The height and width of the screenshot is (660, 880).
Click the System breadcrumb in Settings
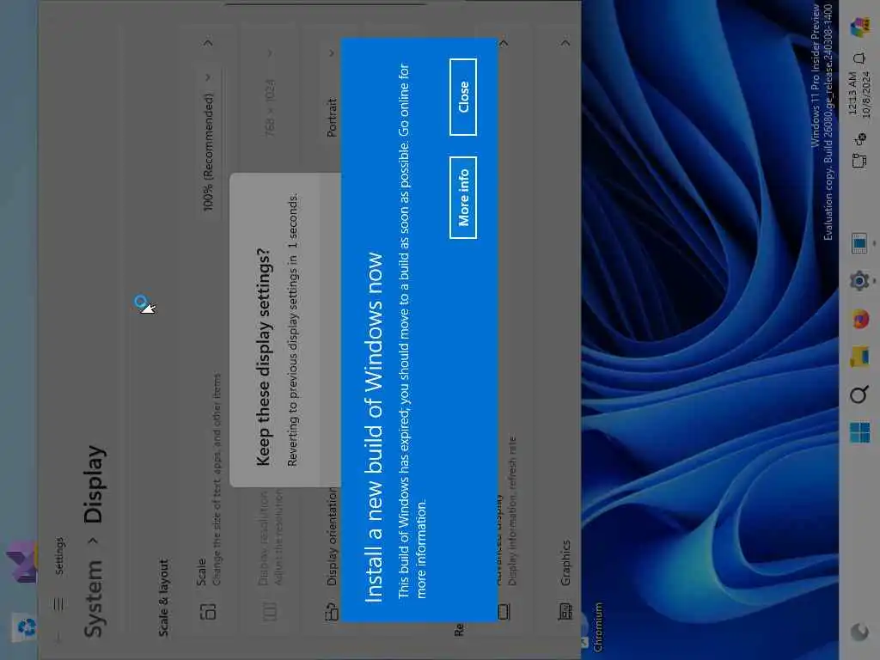tap(94, 598)
